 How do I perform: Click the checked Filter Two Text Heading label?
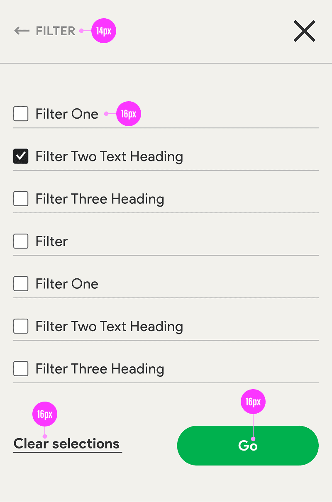click(x=109, y=156)
